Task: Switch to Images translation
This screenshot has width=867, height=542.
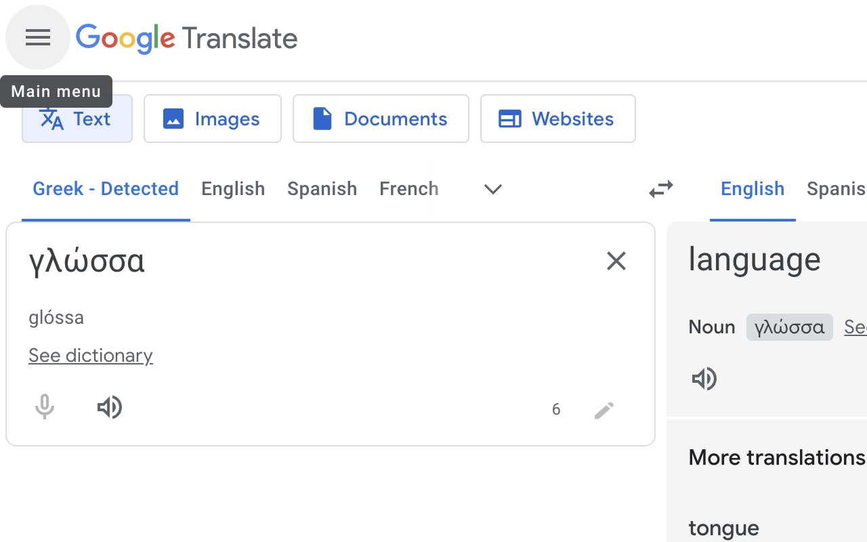Action: pos(213,119)
